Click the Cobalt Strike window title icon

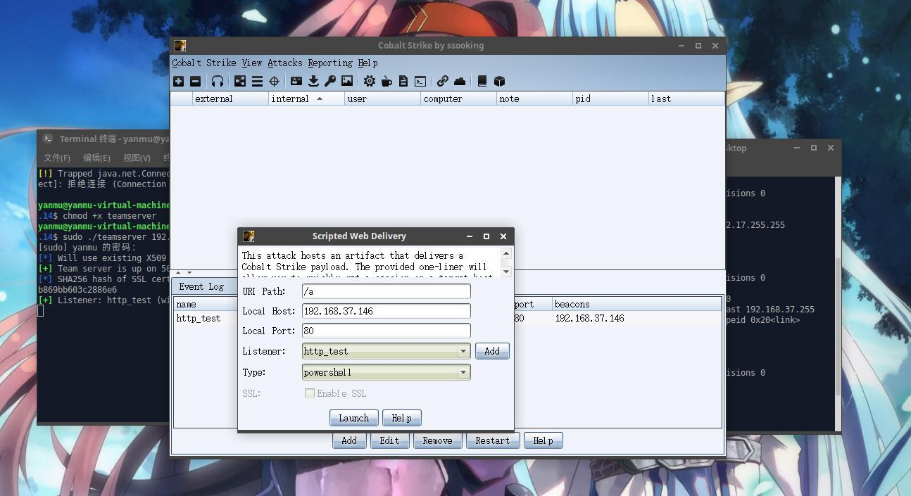pyautogui.click(x=180, y=46)
